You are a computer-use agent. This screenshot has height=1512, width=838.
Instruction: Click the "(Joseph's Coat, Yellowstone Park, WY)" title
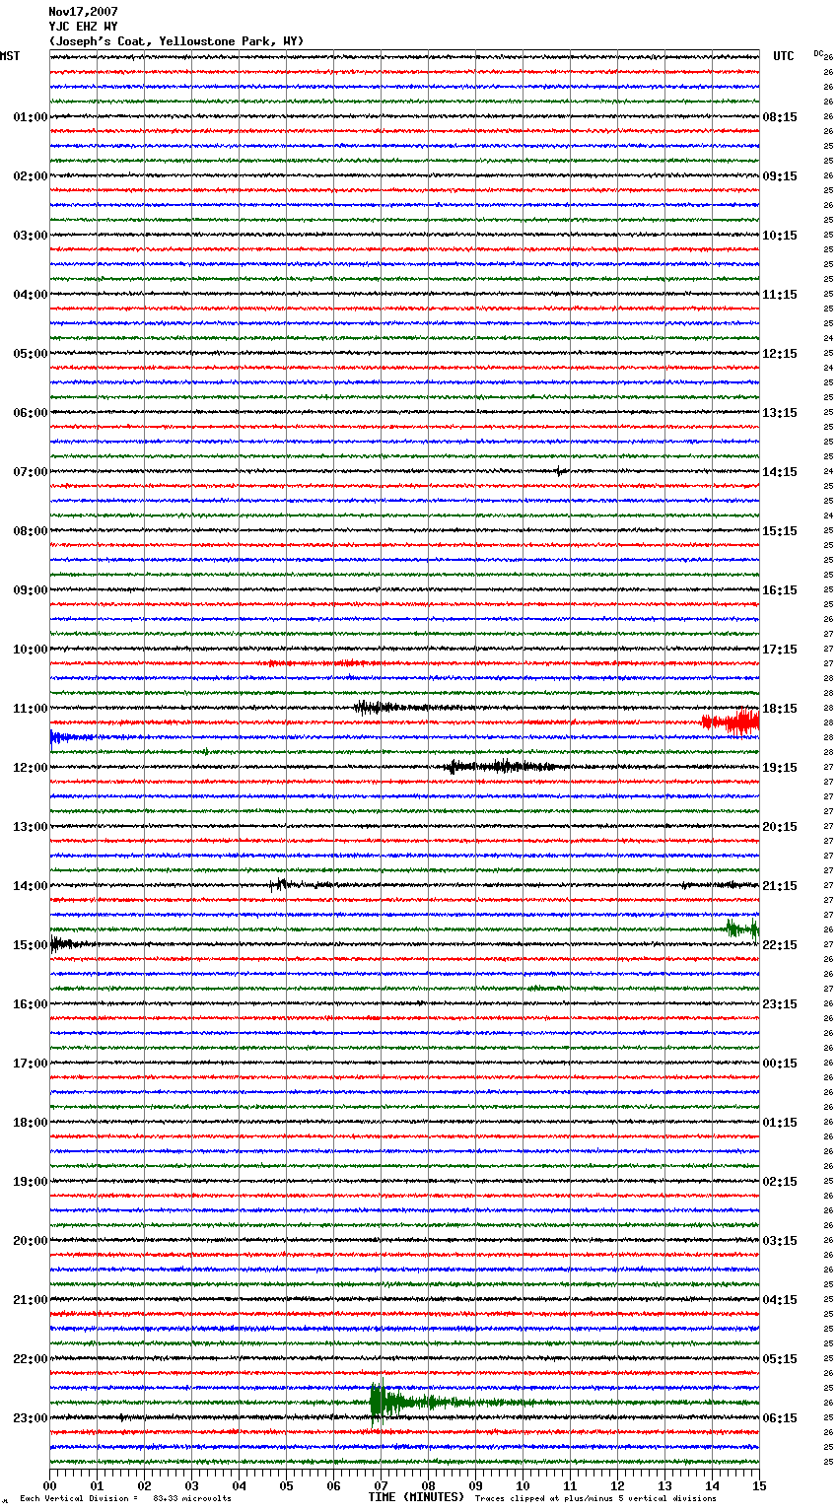pyautogui.click(x=176, y=41)
